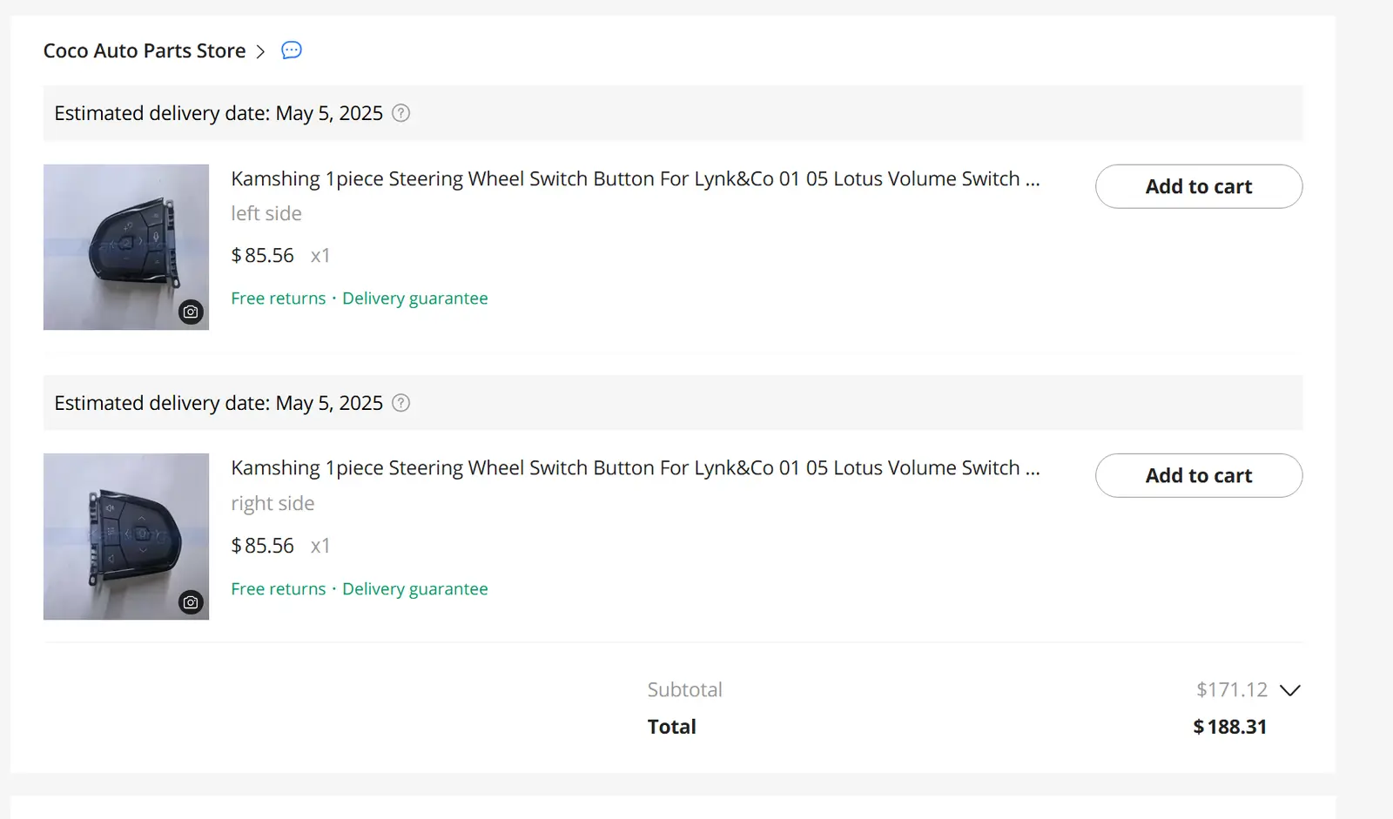The width and height of the screenshot is (1393, 819).
Task: Open Coco Auto Parts Store page
Action: click(x=145, y=51)
